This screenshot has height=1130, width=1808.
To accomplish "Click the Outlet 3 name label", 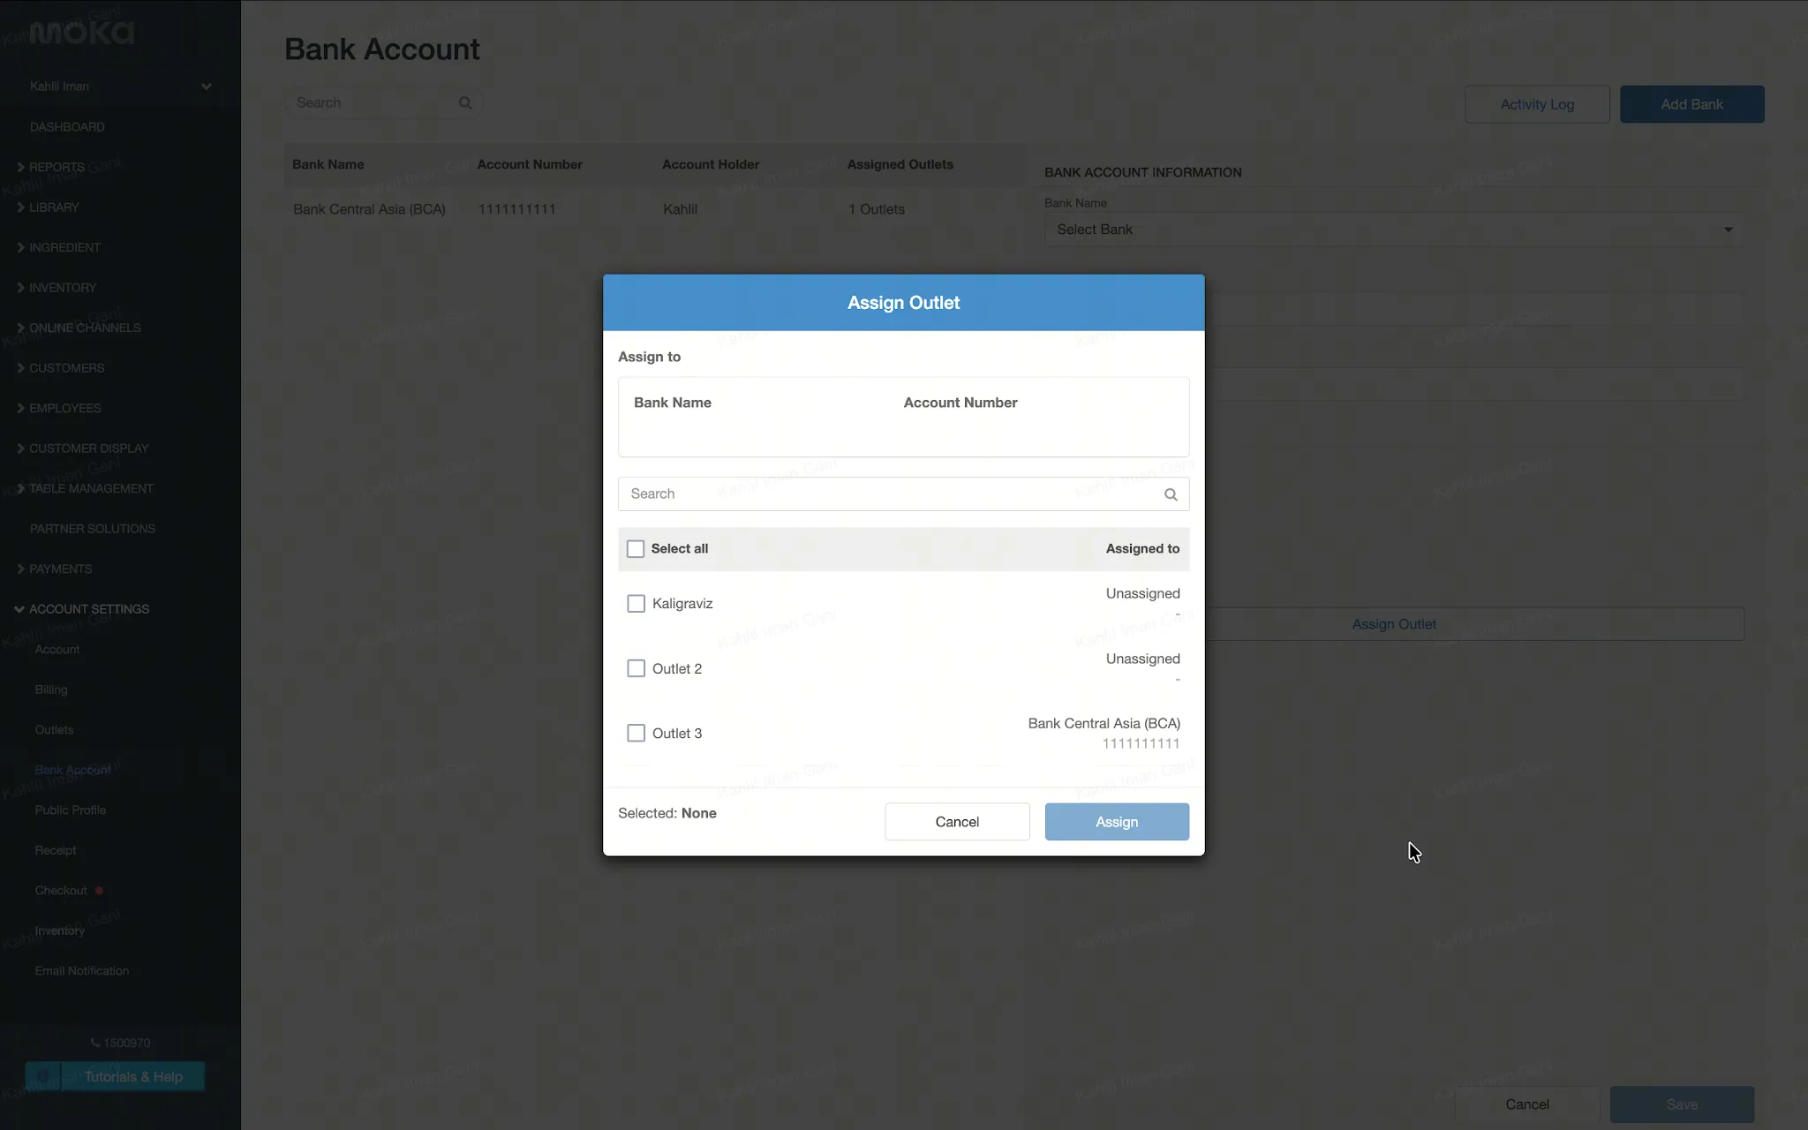I will pos(677,734).
